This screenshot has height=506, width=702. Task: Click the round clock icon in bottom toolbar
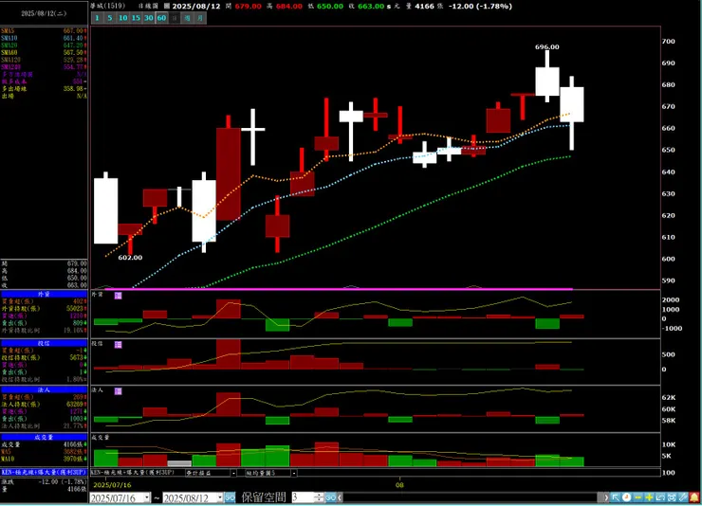tap(627, 497)
